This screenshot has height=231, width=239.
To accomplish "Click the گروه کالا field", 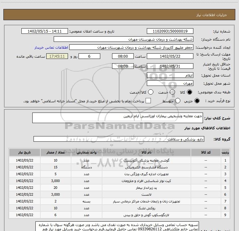I will coord(119,139).
